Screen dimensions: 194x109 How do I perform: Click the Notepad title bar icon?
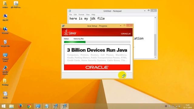(x=70, y=11)
